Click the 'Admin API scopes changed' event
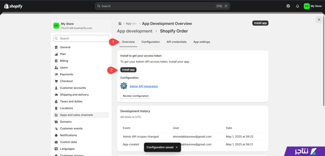 (141, 137)
